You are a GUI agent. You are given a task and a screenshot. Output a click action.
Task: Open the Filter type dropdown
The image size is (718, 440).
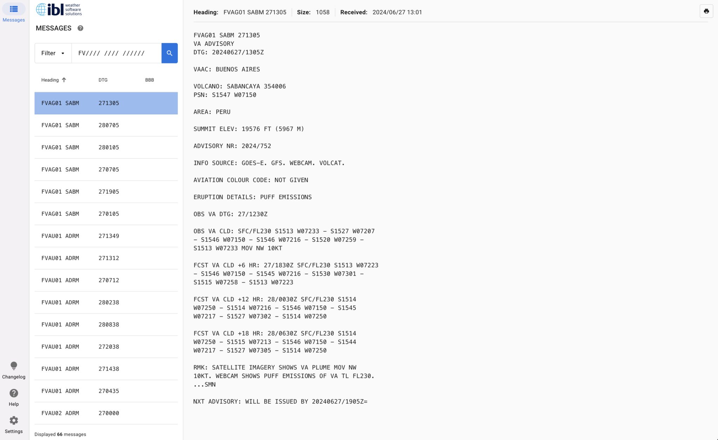point(52,53)
